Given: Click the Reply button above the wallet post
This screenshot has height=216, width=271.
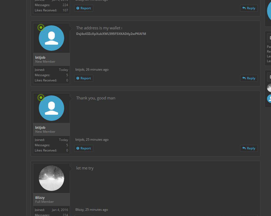Looking at the screenshot, I should pyautogui.click(x=249, y=8).
